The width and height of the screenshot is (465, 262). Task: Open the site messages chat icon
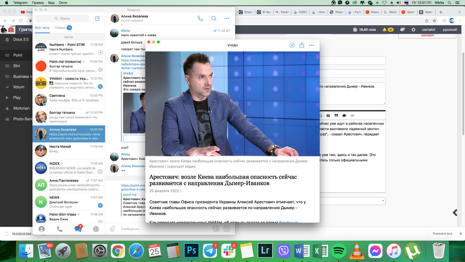(x=403, y=29)
